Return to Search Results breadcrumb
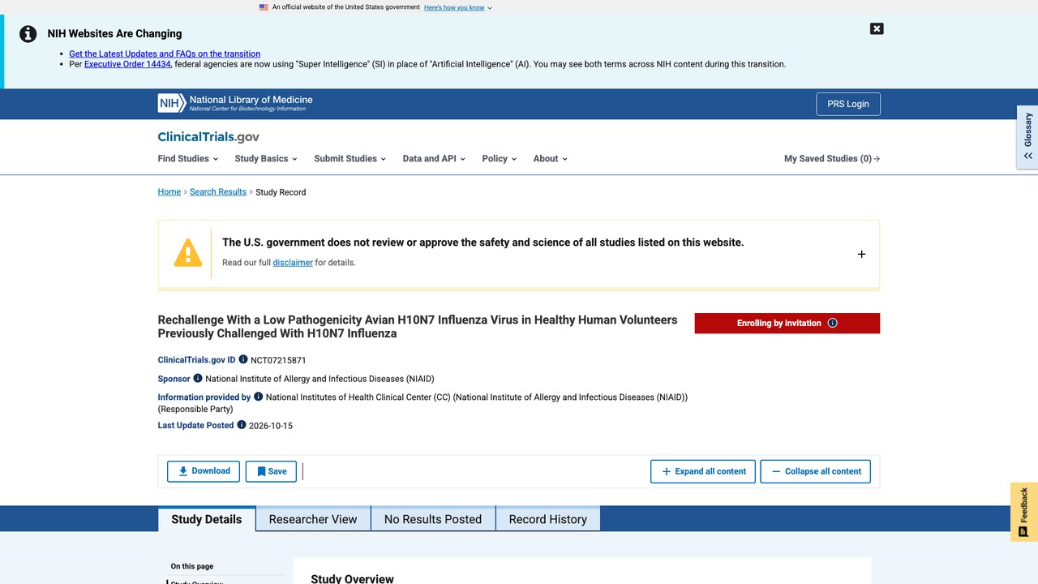 click(x=218, y=192)
